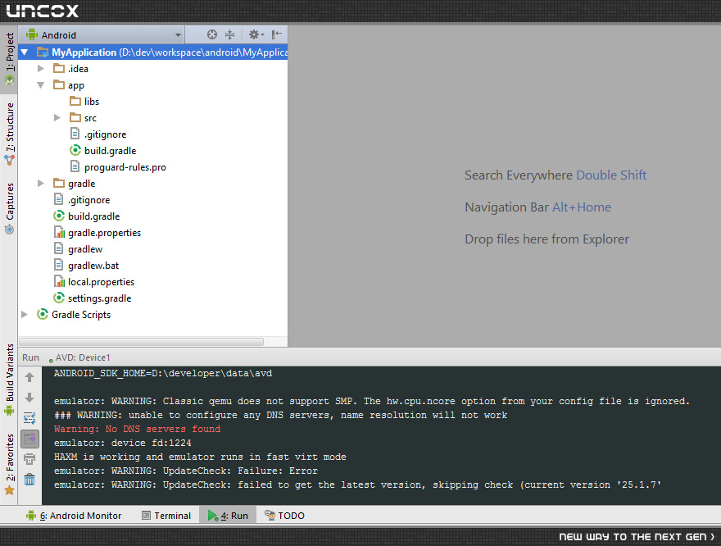Open the Captures side tab

(x=9, y=209)
